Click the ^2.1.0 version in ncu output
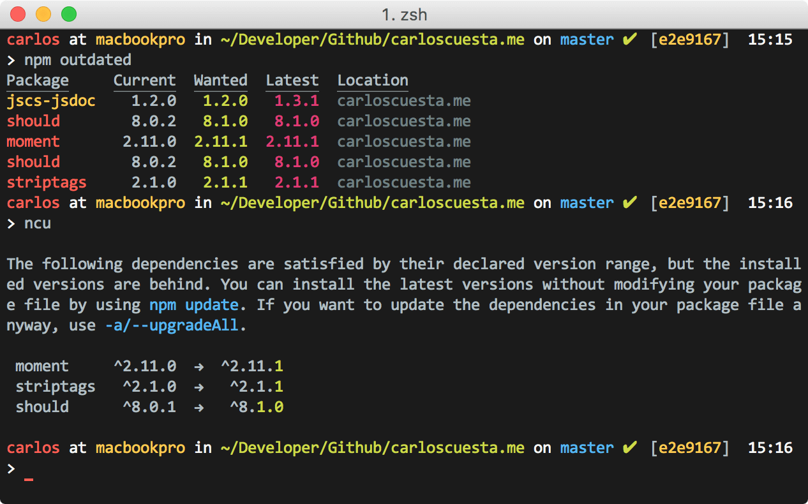The image size is (808, 504). [x=149, y=387]
